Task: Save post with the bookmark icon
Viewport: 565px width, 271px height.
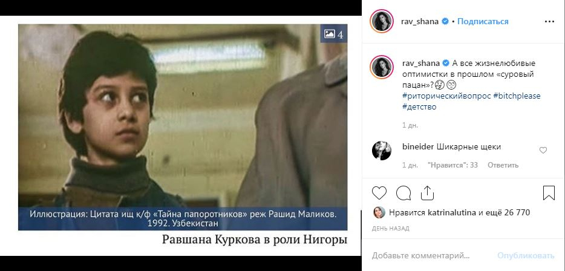Action: pos(549,193)
